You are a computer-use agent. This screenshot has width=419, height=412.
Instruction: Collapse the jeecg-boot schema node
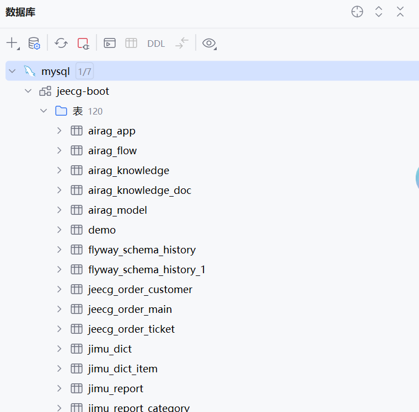[28, 91]
